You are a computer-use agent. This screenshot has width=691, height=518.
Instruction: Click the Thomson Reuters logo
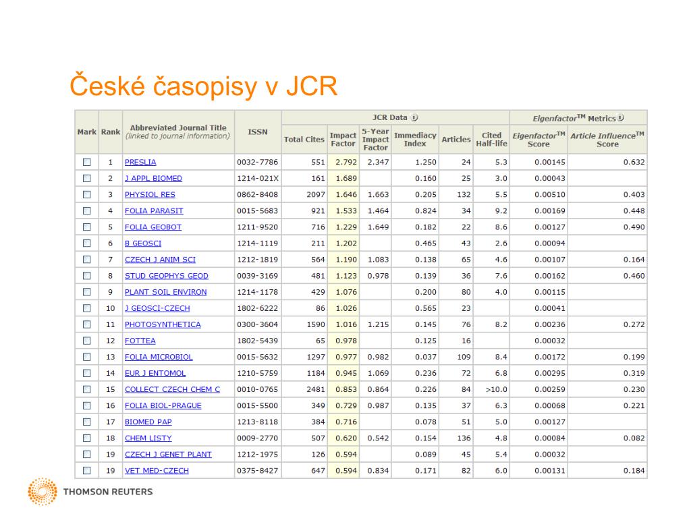click(90, 492)
